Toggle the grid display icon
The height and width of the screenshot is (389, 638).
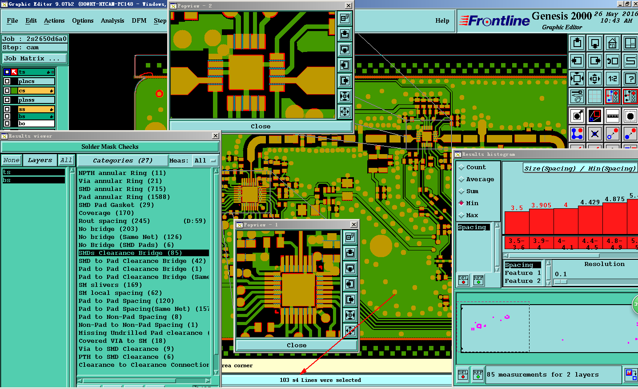[595, 96]
